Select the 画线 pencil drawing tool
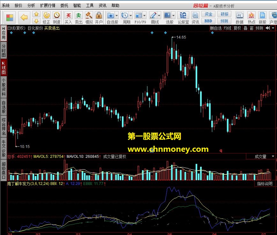The image size is (277, 235). pyautogui.click(x=153, y=15)
